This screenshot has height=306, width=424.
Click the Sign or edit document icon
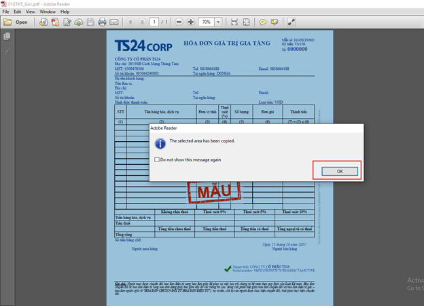[x=67, y=22]
